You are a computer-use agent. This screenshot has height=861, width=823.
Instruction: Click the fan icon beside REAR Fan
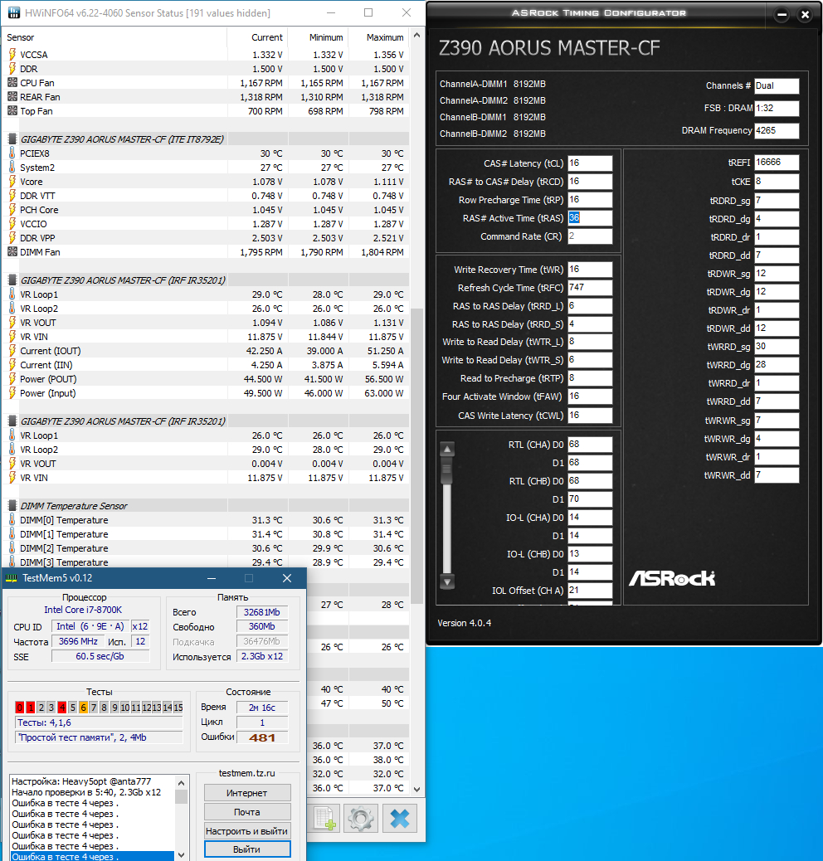tap(12, 97)
